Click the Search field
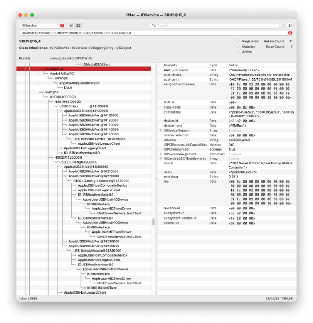313x323 pixels. [x=214, y=26]
